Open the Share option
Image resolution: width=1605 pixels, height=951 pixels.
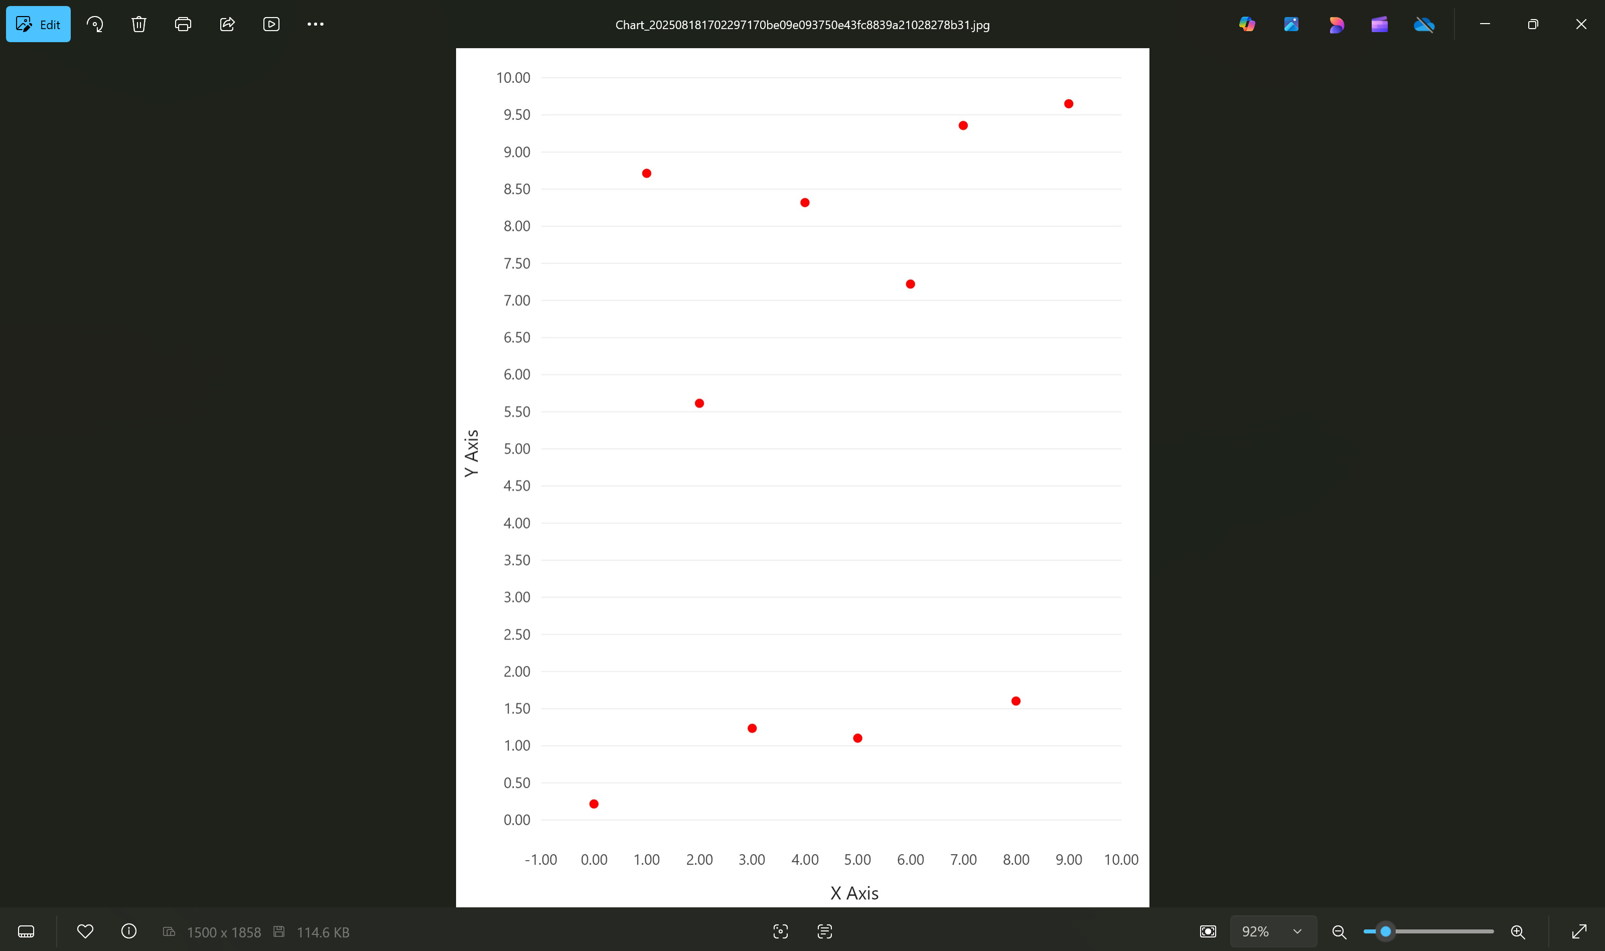tap(227, 25)
